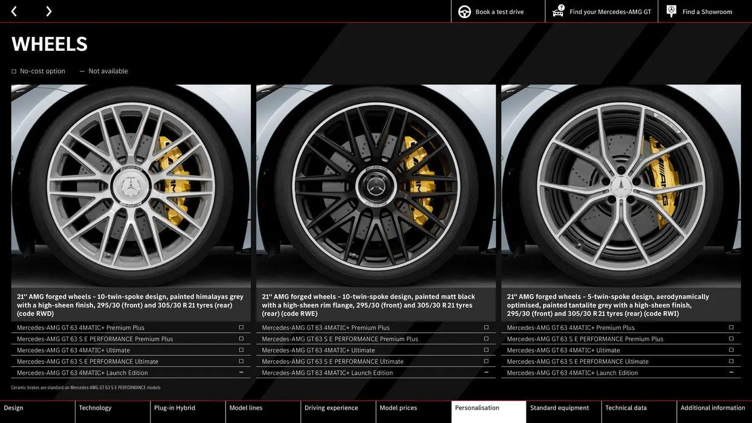Click RWI row GT 63 S E PERFORMANCE Ultimate

pos(621,361)
